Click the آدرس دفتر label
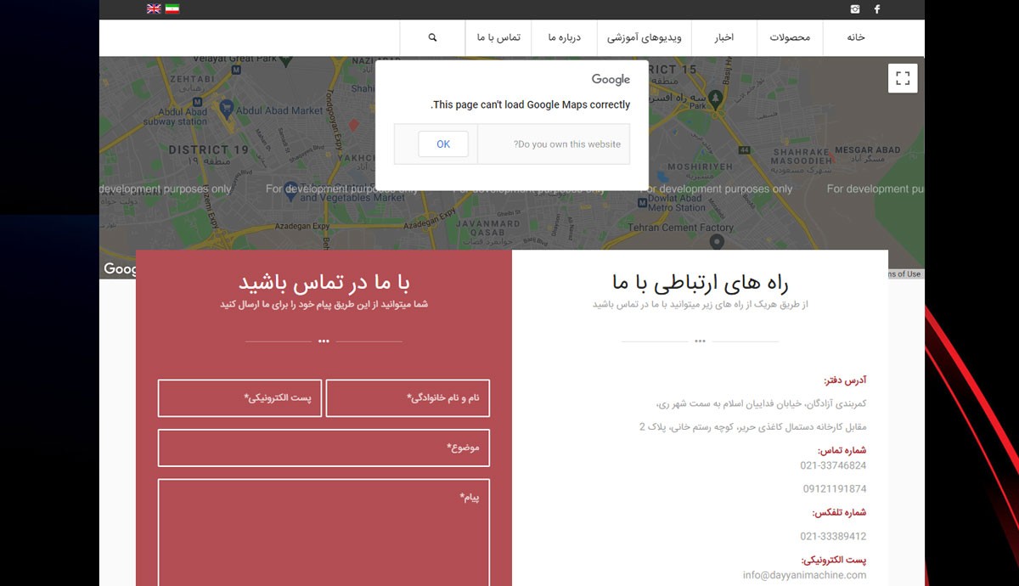The height and width of the screenshot is (586, 1019). (845, 380)
